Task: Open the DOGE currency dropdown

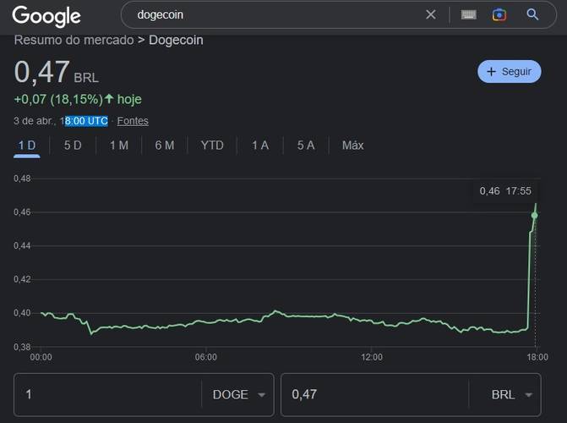Action: coord(238,395)
